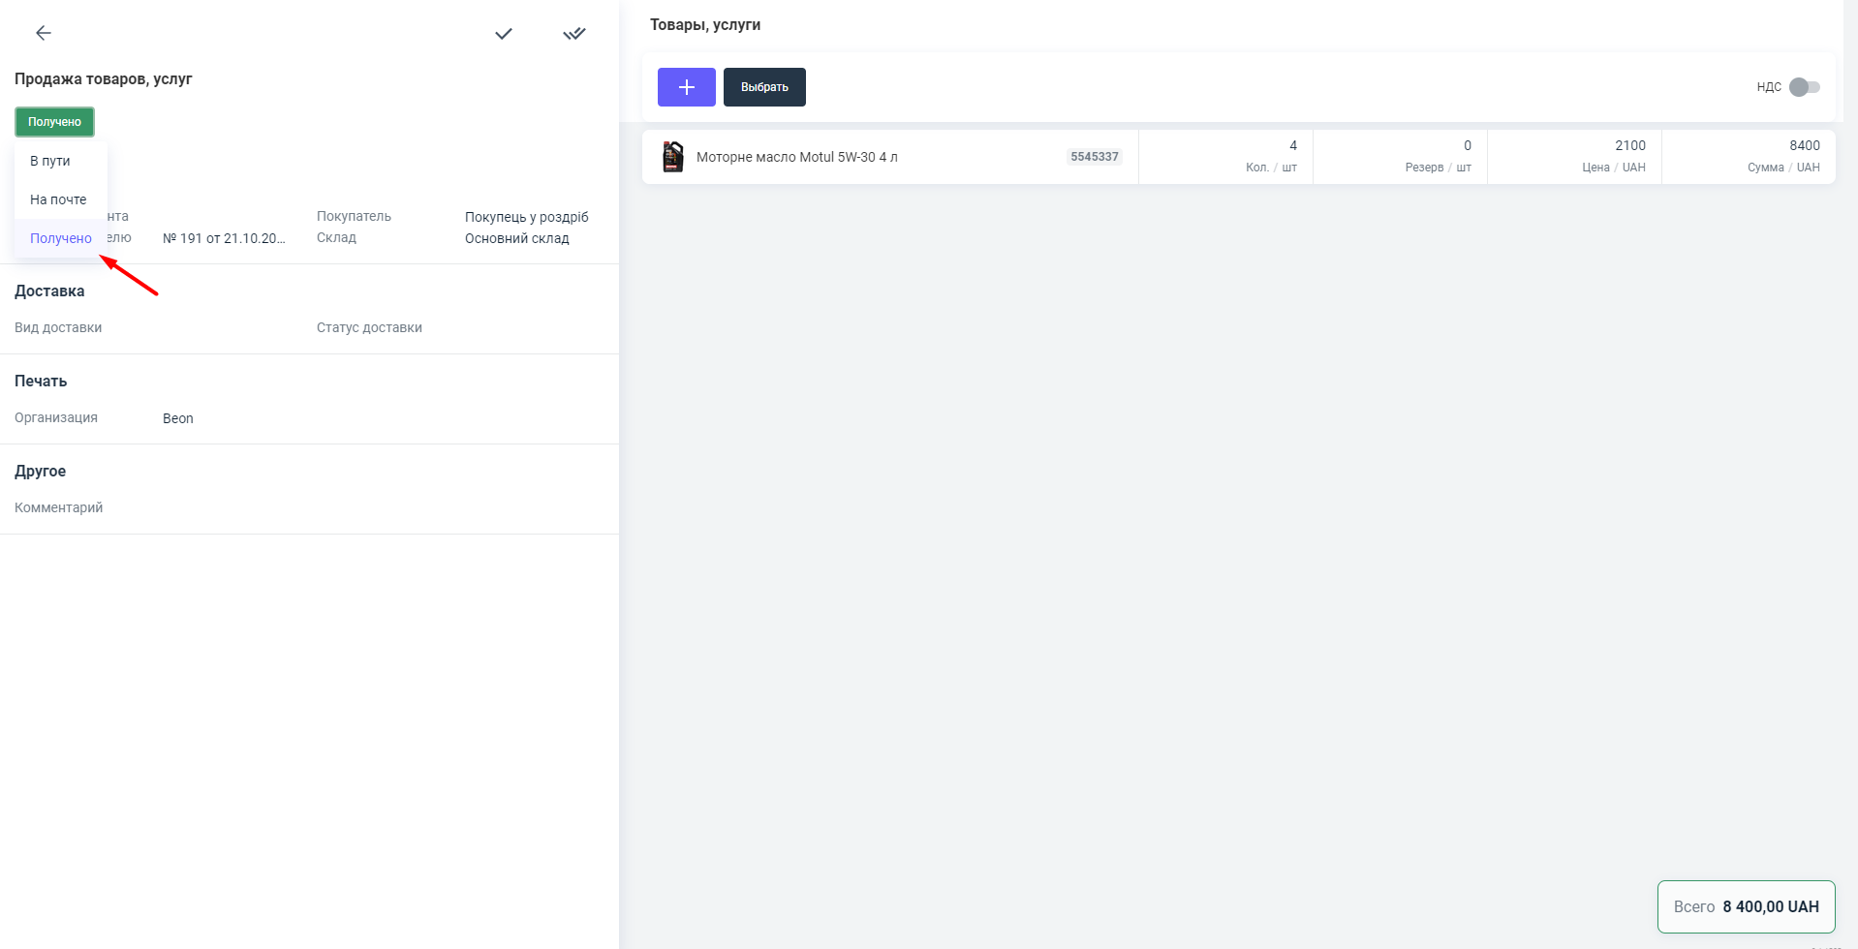Edit the quantity value 4
This screenshot has width=1858, height=949.
[1292, 145]
